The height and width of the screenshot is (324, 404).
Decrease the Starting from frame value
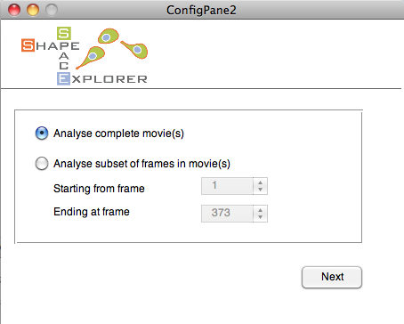tap(260, 190)
